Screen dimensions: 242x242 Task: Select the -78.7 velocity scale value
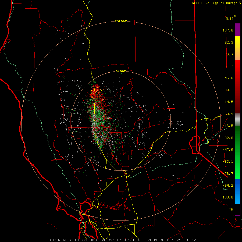(x=228, y=174)
